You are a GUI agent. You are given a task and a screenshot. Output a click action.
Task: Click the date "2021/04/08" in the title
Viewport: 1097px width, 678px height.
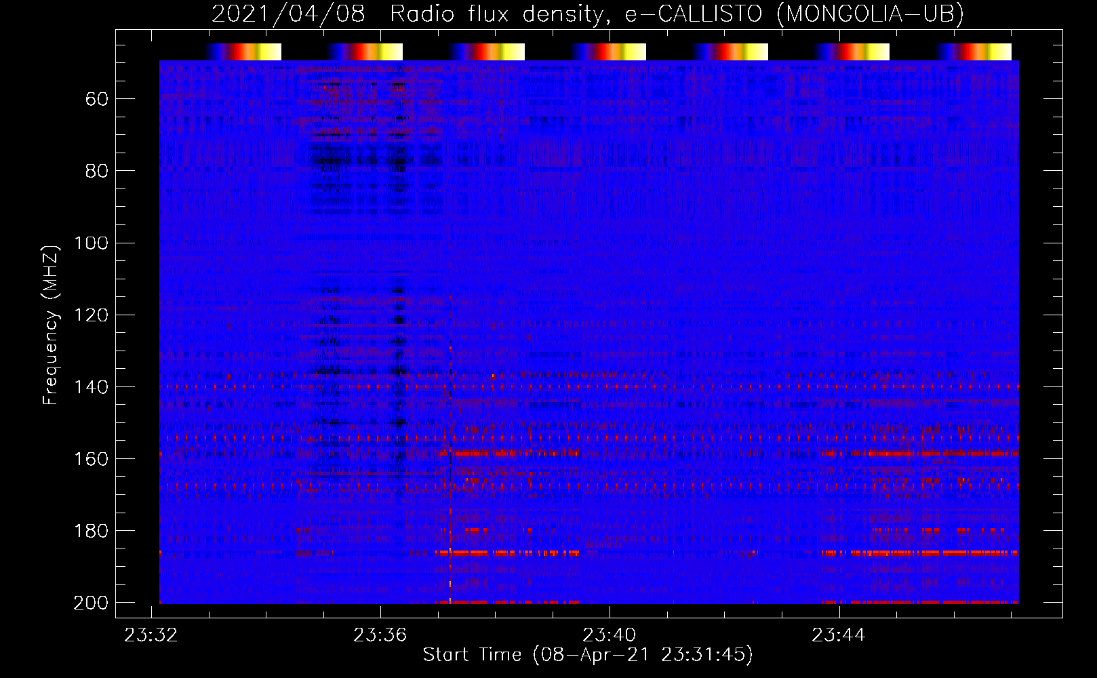tap(288, 14)
